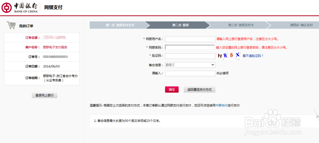The image size is (319, 143).
Task: Focus the 请输入 optional memo field
Action: coord(190,73)
